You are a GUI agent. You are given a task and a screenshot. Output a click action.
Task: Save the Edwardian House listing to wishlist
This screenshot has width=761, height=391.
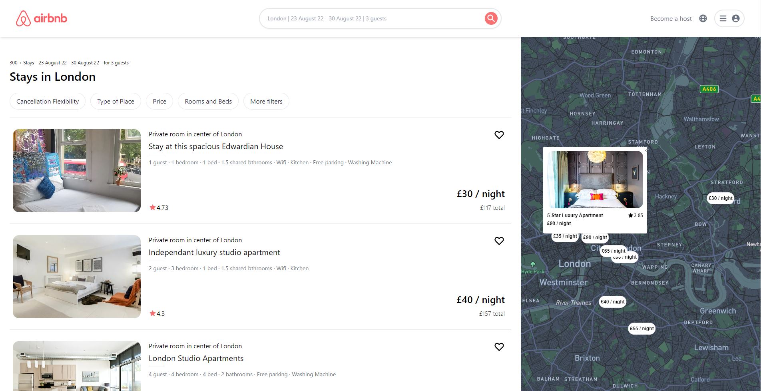coord(499,135)
